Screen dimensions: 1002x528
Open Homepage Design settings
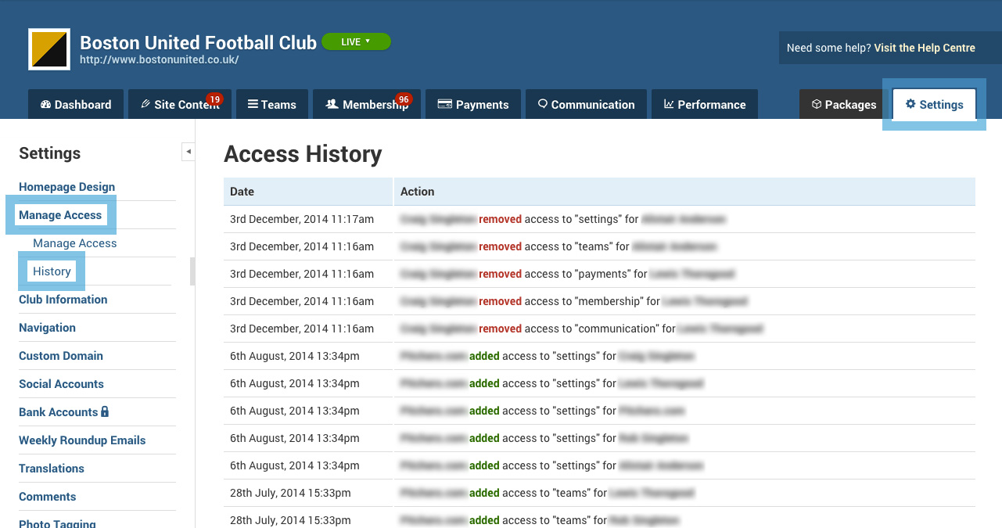click(x=66, y=187)
